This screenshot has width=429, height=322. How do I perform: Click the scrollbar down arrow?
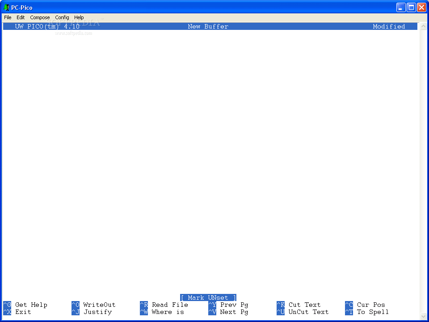pos(423,317)
